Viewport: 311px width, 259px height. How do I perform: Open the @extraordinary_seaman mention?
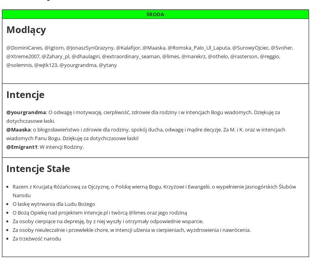coord(131,56)
